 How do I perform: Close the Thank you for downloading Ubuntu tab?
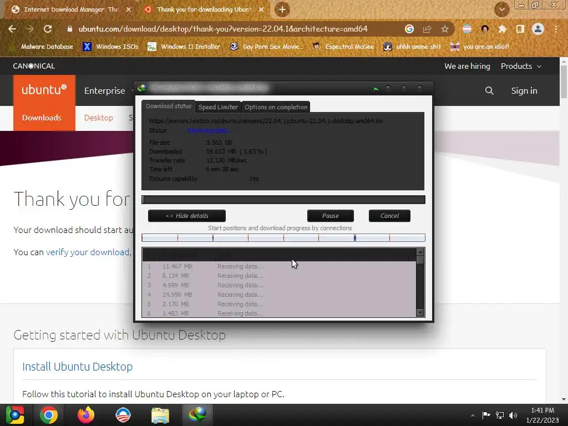[261, 9]
